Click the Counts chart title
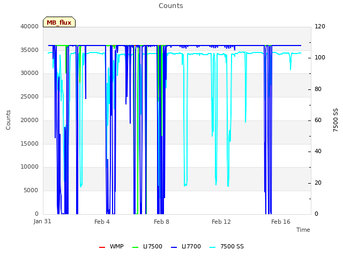Viewport: 343px width, 257px height. click(171, 6)
